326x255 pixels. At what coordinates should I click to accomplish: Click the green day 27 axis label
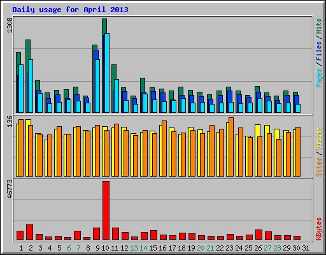(x=267, y=248)
